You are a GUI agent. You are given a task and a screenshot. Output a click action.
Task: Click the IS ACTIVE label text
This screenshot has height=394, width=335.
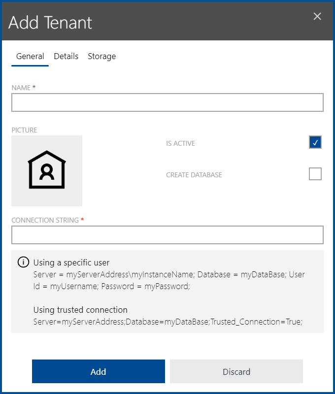(x=181, y=143)
